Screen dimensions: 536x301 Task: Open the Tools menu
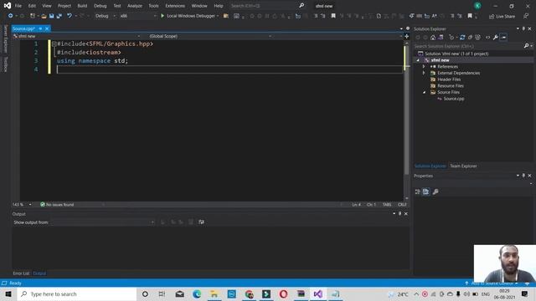153,6
